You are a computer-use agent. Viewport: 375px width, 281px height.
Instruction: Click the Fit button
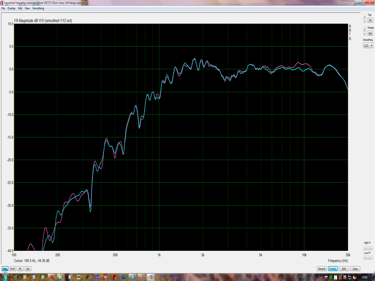coord(370,20)
